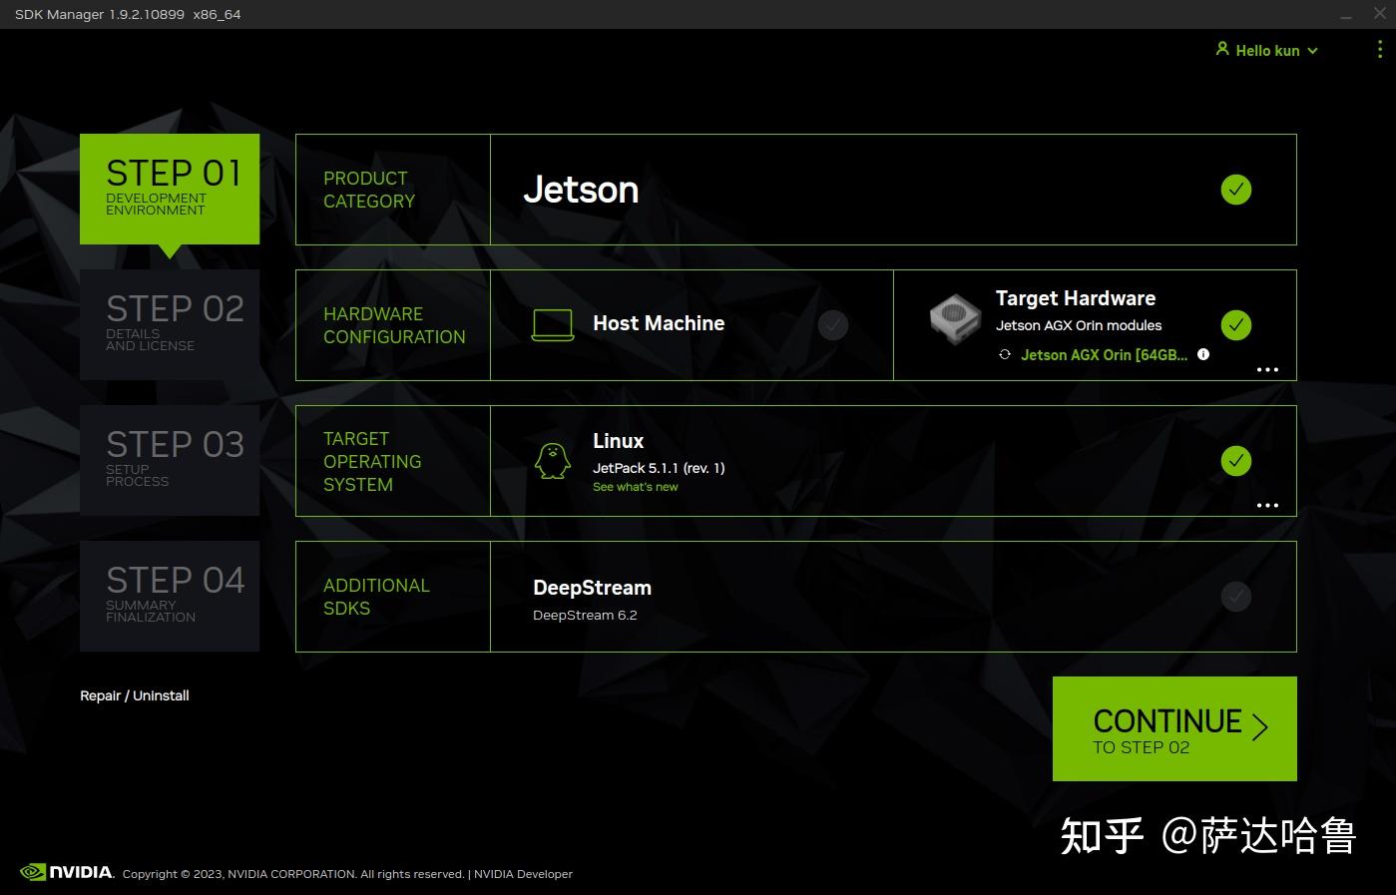Click the refresh icon beside Jetson AGX Orin
Screen dimensions: 1396x895
[x=1004, y=354]
